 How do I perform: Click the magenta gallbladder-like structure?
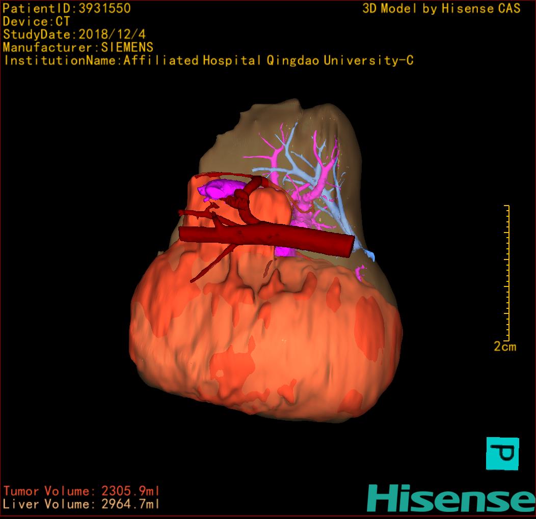click(221, 189)
